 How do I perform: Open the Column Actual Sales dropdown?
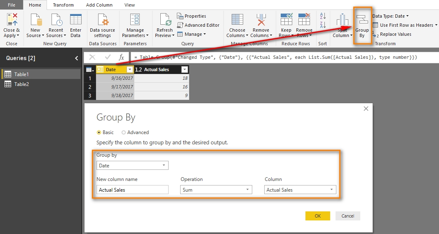pos(300,190)
